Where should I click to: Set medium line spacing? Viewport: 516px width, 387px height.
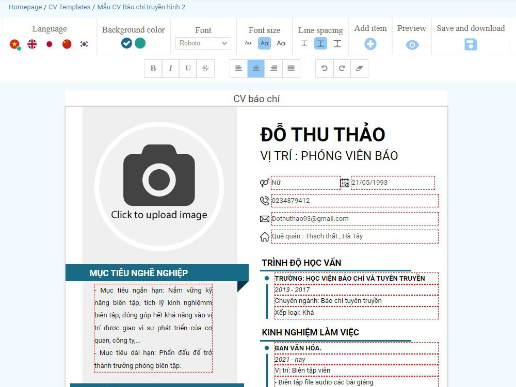click(x=321, y=43)
